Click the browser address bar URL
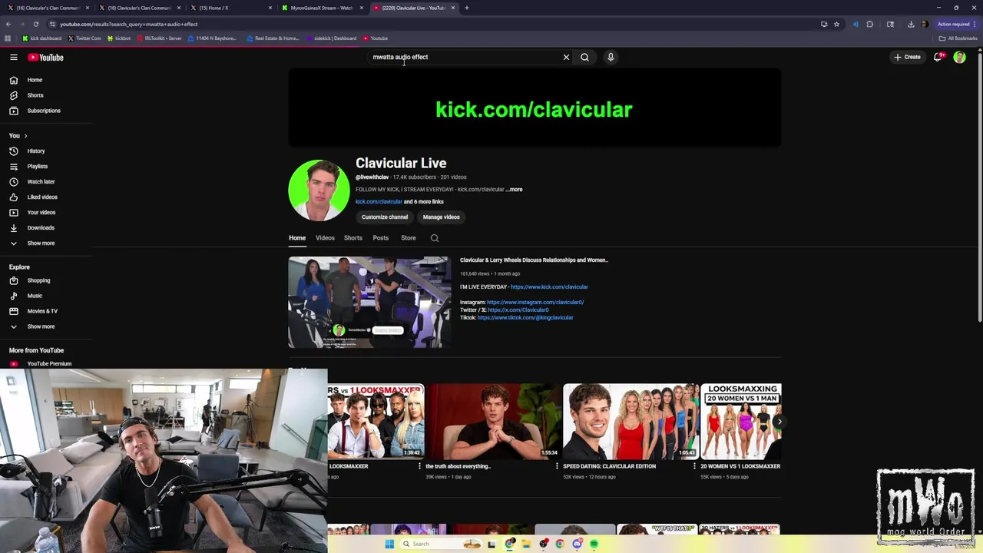The width and height of the screenshot is (983, 553). pyautogui.click(x=129, y=24)
